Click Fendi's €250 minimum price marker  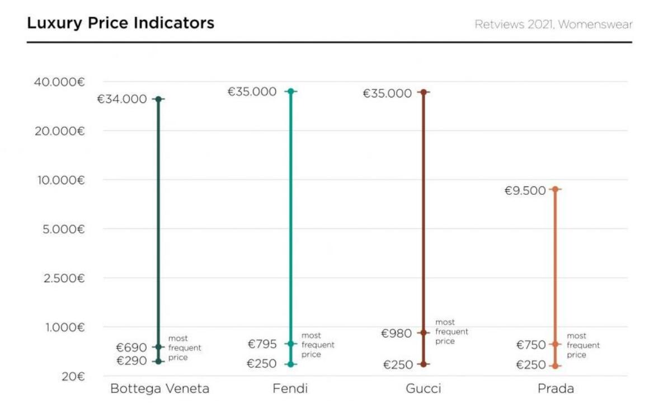click(x=290, y=364)
